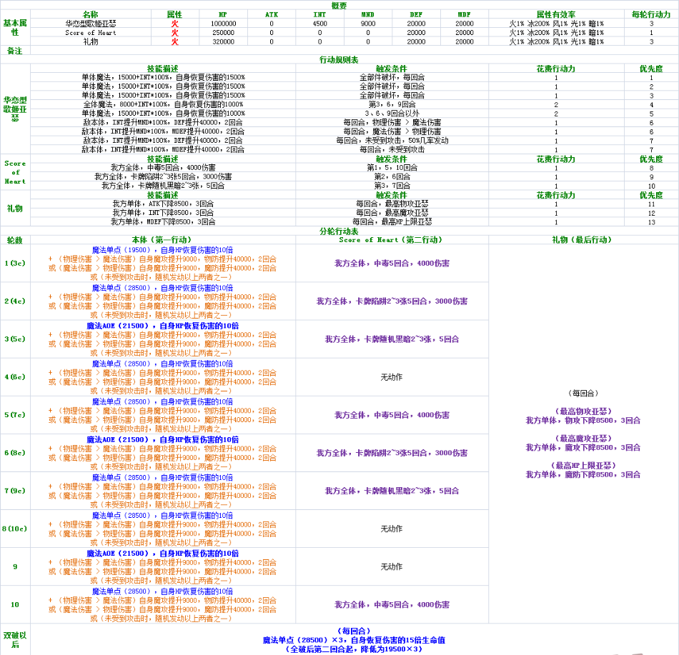This screenshot has width=679, height=655.
Task: Click the 本体（第一行动） column header
Action: tap(162, 240)
